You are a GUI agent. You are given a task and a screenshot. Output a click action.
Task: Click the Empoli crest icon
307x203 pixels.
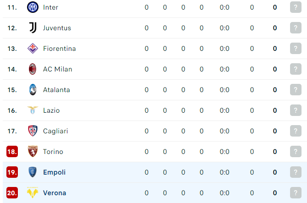33,172
